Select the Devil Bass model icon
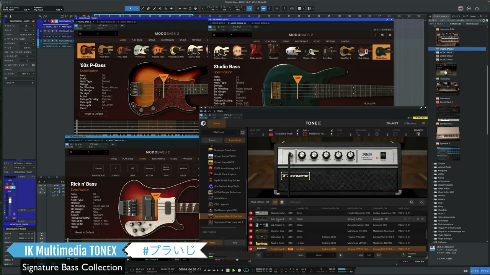 tap(328, 52)
